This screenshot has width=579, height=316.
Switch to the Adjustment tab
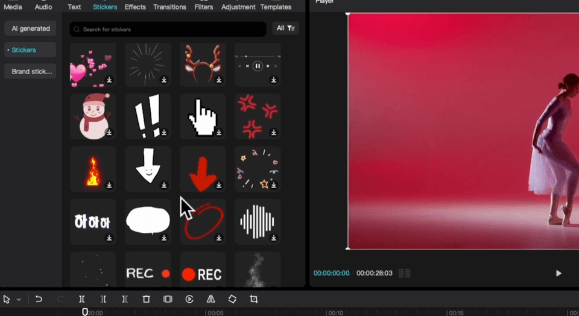click(x=238, y=7)
